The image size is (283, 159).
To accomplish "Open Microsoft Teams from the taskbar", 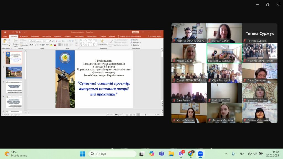I will tap(161, 153).
